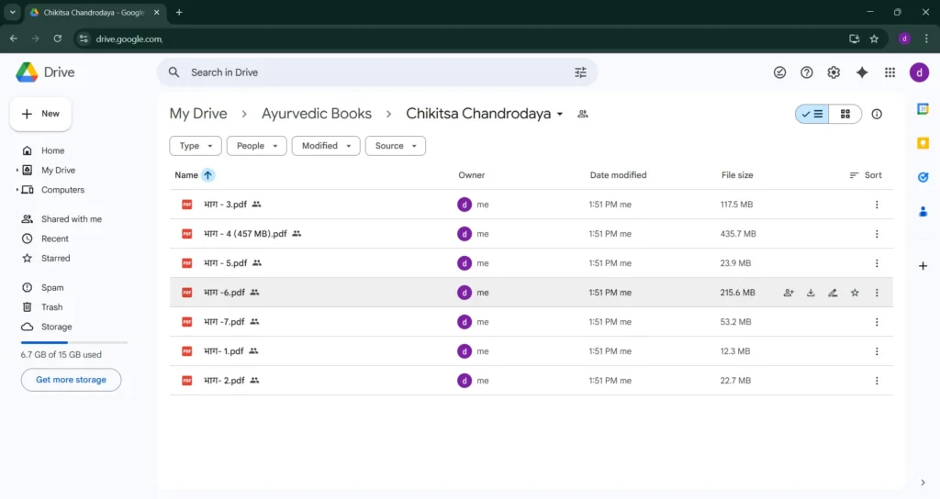
Task: Open the Modified filter dropdown
Action: coord(325,146)
